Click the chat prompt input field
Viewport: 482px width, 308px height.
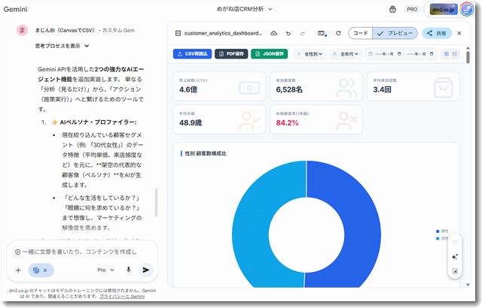[x=80, y=252]
